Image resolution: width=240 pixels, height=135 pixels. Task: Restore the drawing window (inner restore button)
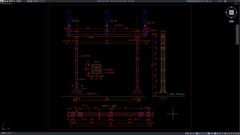tap(236, 4)
